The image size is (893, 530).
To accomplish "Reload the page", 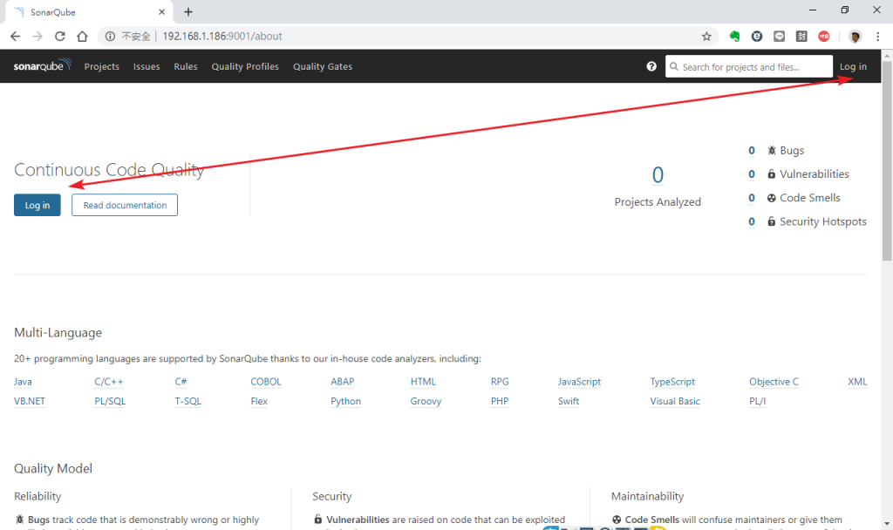I will (x=60, y=37).
